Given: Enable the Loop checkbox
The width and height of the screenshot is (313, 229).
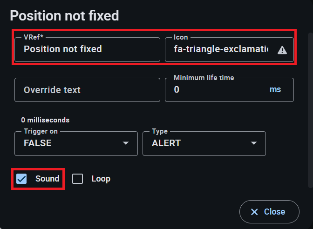Looking at the screenshot, I should [x=77, y=179].
